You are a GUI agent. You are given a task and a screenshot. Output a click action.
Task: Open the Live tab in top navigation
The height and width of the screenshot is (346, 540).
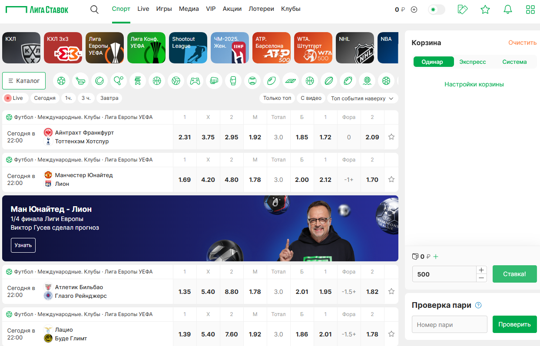pos(143,9)
